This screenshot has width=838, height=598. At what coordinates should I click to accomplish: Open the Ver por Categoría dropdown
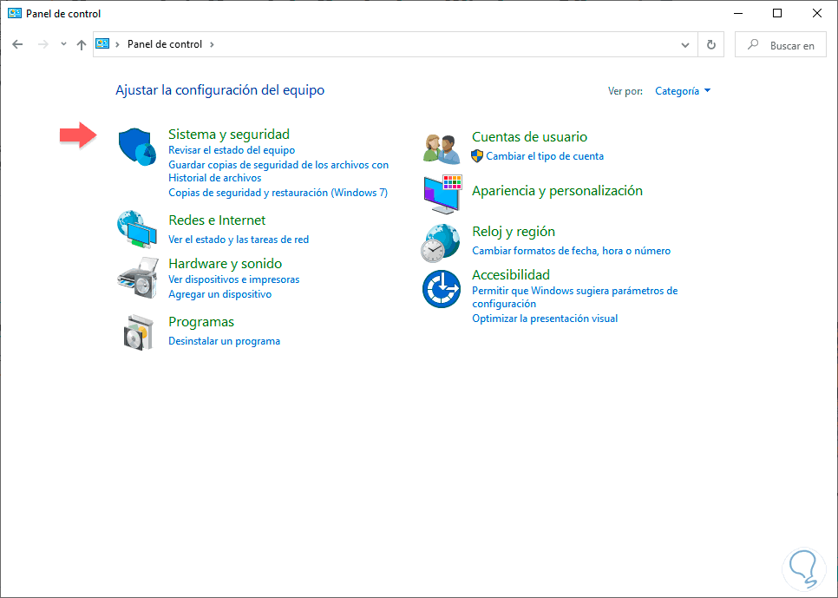tap(683, 91)
